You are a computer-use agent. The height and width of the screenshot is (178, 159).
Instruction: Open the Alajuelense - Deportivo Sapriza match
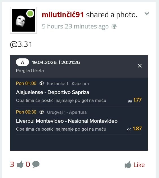(x=53, y=92)
